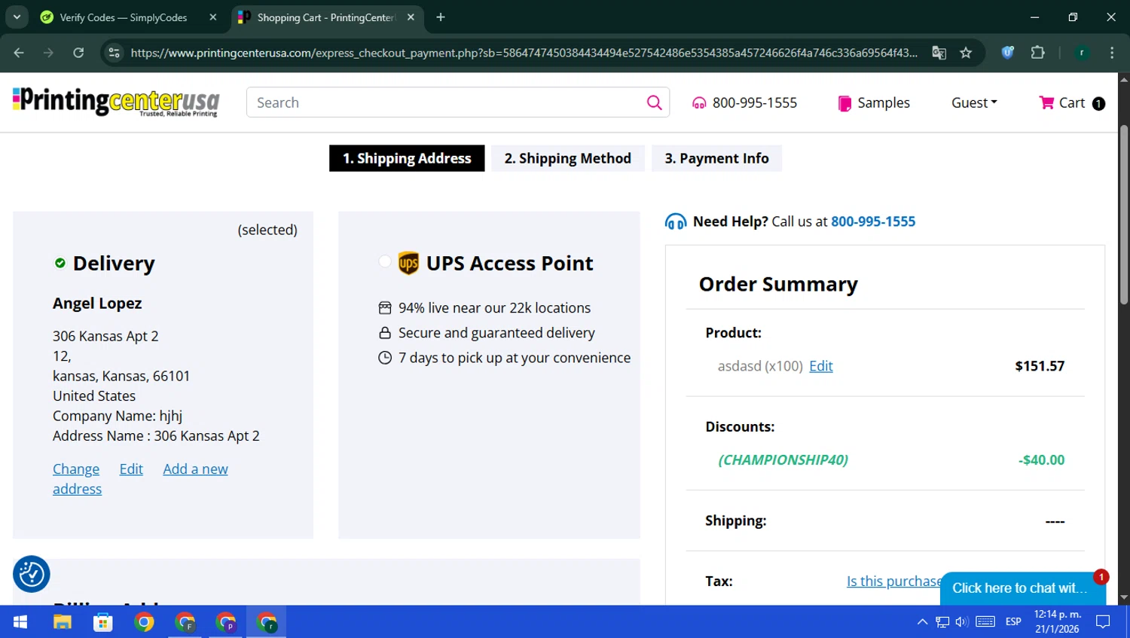The image size is (1130, 638).
Task: Click the volume speaker icon in the system tray
Action: point(962,622)
